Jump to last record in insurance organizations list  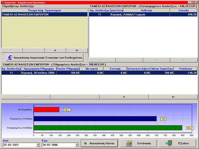click(x=77, y=50)
